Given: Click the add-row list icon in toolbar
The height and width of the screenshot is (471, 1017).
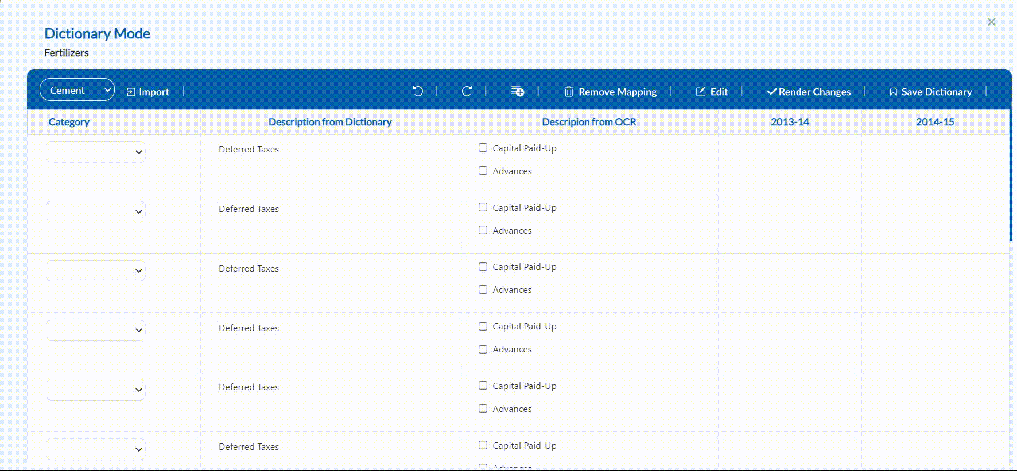Looking at the screenshot, I should point(517,91).
